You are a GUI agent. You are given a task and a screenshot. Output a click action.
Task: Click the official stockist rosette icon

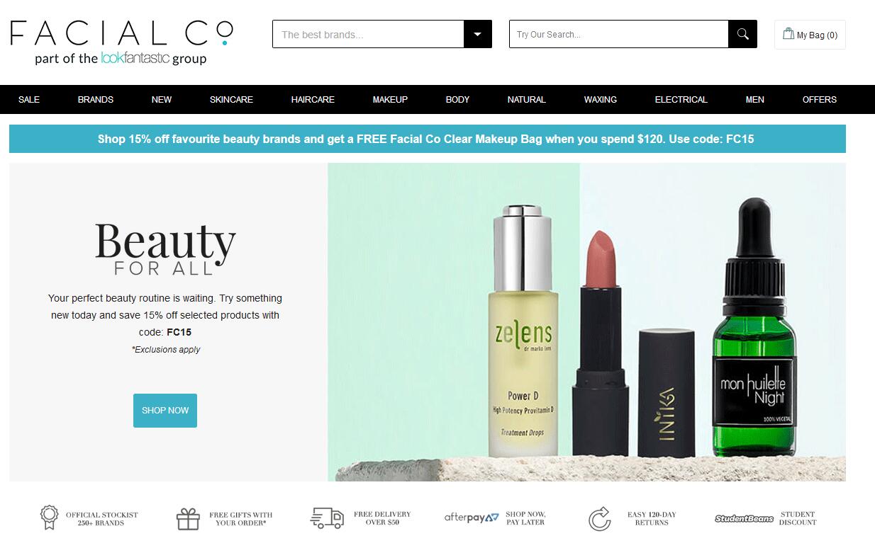point(49,518)
